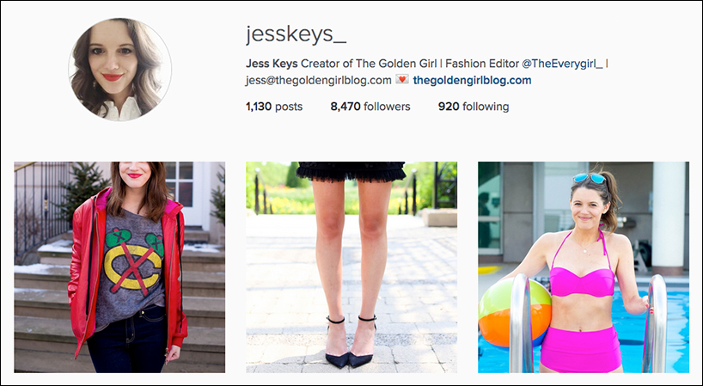Open the red jacket Blackhawks shirt post
The image size is (703, 386).
coord(119,267)
